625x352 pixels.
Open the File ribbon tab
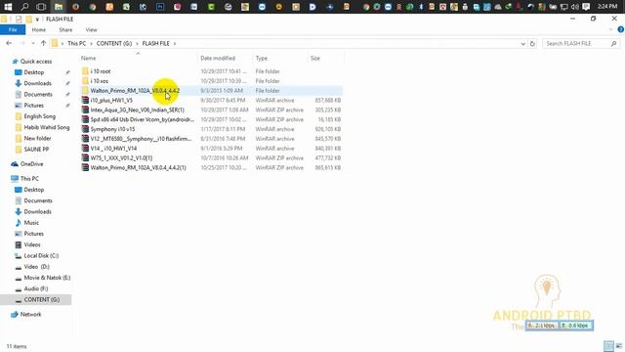(13, 30)
